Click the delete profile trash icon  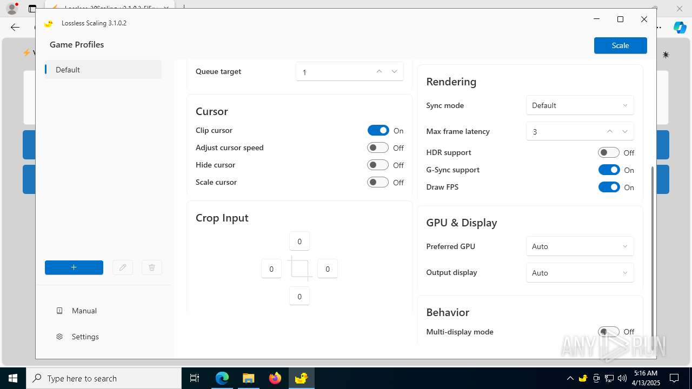(152, 267)
